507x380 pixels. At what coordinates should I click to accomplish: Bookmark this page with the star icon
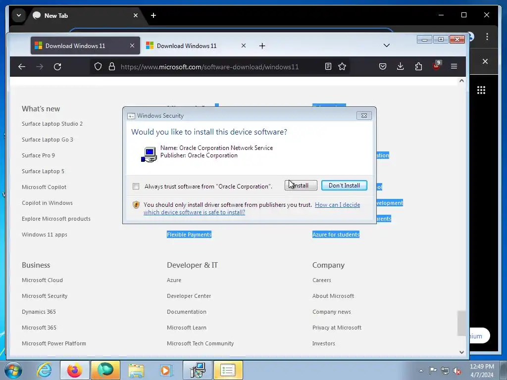[x=342, y=67]
